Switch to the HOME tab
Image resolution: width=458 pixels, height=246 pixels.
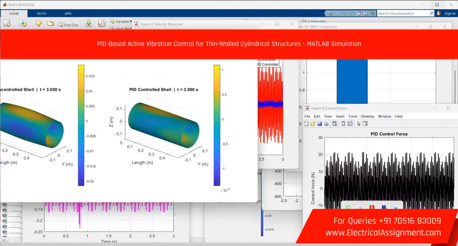pos(14,13)
